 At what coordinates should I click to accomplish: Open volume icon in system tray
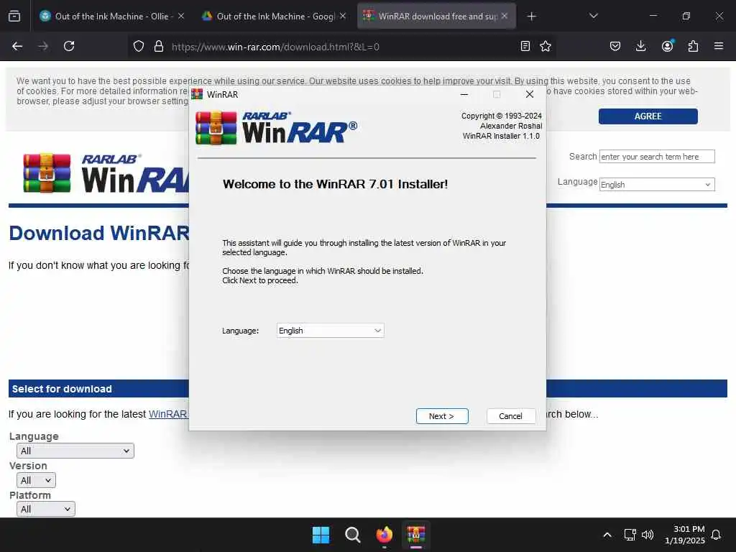click(x=648, y=535)
